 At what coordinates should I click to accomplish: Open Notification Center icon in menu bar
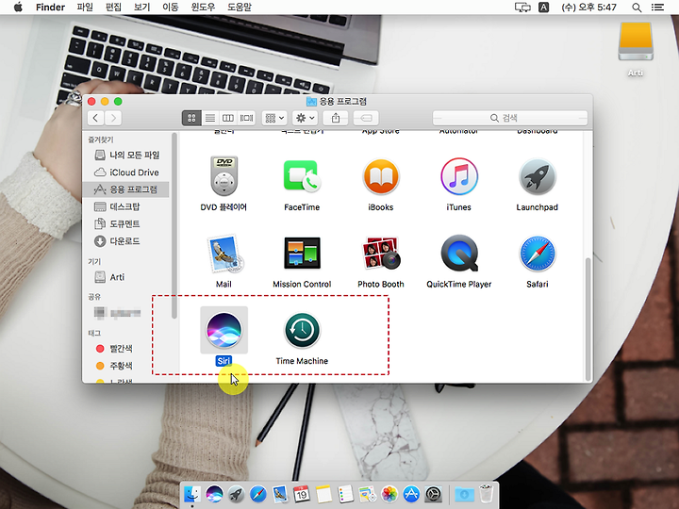(x=658, y=7)
